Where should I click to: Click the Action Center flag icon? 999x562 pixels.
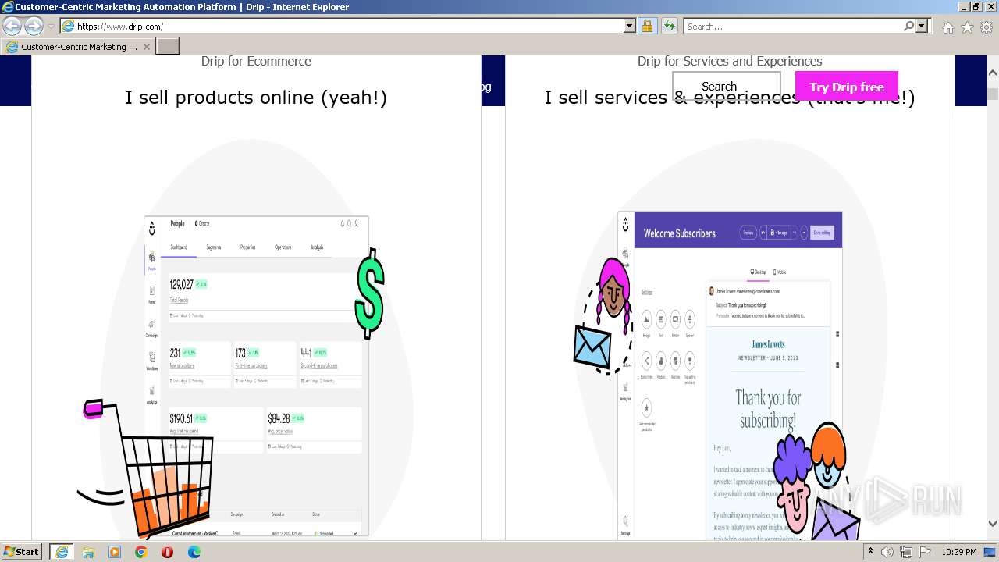tap(925, 552)
